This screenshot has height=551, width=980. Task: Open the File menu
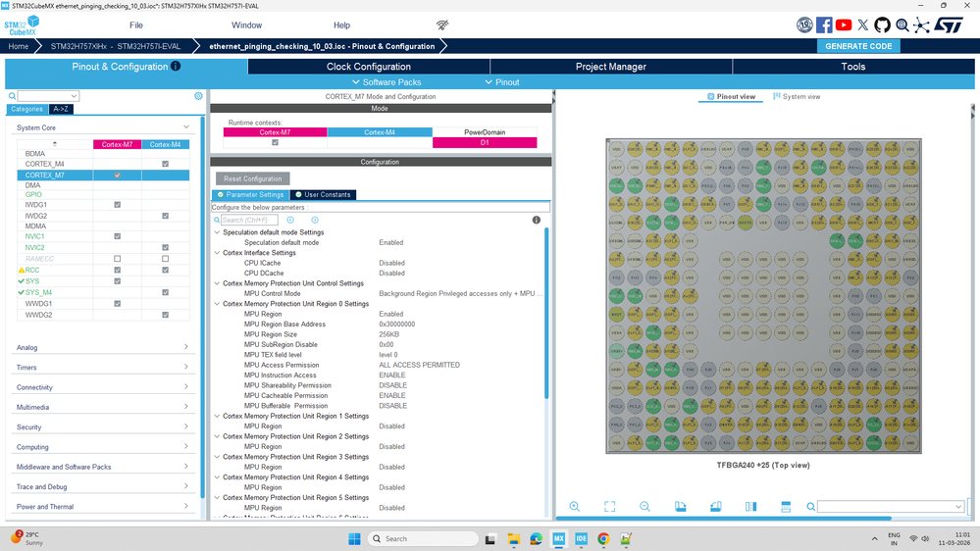[x=136, y=25]
